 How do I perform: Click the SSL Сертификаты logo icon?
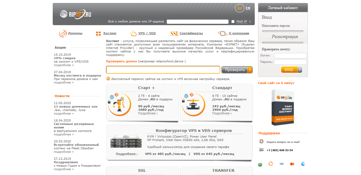[x=174, y=33]
